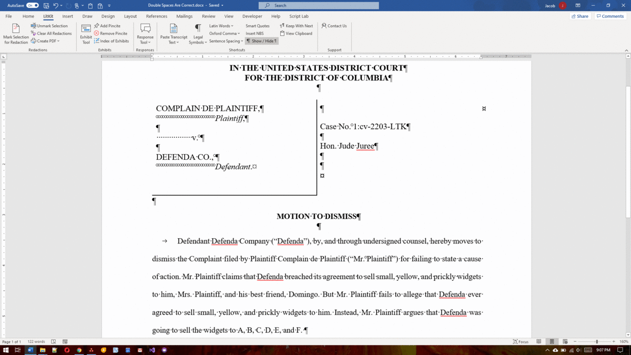Click the 122 words count in status bar
Viewport: 631px width, 355px height.
tap(36, 342)
